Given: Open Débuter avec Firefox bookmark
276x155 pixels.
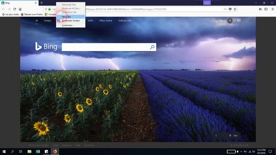Looking at the screenshot, I should [32, 14].
